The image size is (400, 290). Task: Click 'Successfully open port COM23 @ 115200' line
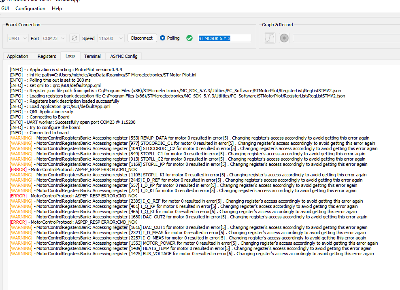(x=72, y=122)
